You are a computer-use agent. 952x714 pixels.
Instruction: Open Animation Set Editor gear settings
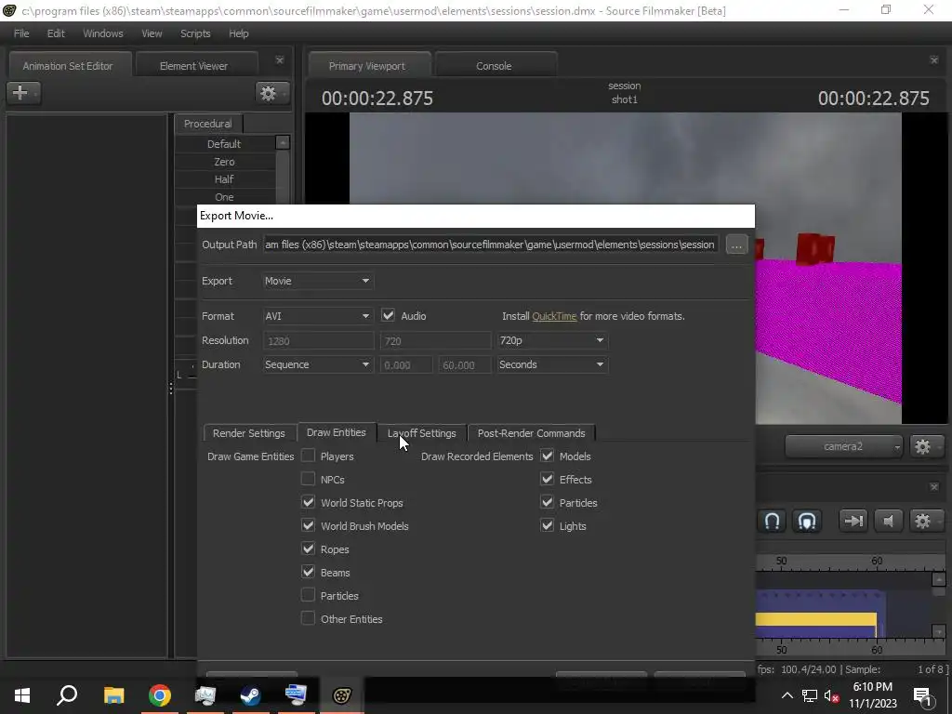271,93
